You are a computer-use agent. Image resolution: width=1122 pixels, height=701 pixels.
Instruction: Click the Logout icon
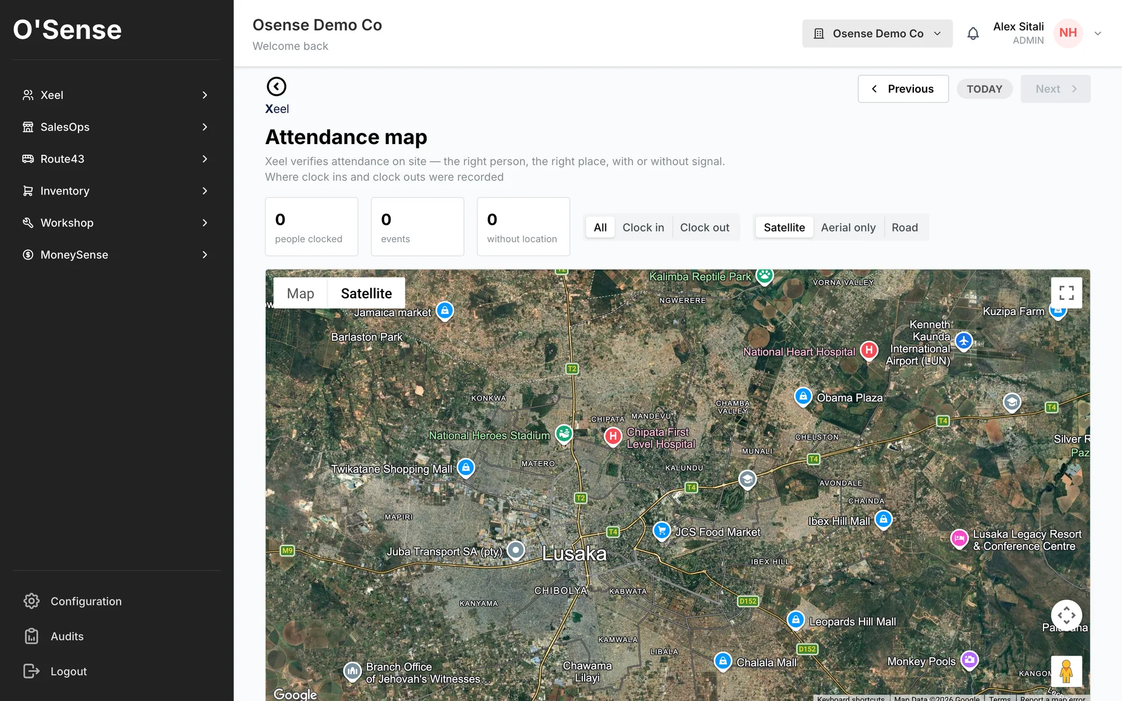coord(31,671)
